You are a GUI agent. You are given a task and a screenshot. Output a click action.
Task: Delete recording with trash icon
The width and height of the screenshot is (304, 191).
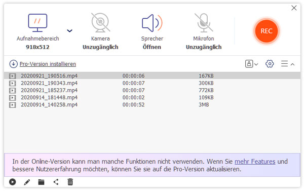(x=70, y=182)
